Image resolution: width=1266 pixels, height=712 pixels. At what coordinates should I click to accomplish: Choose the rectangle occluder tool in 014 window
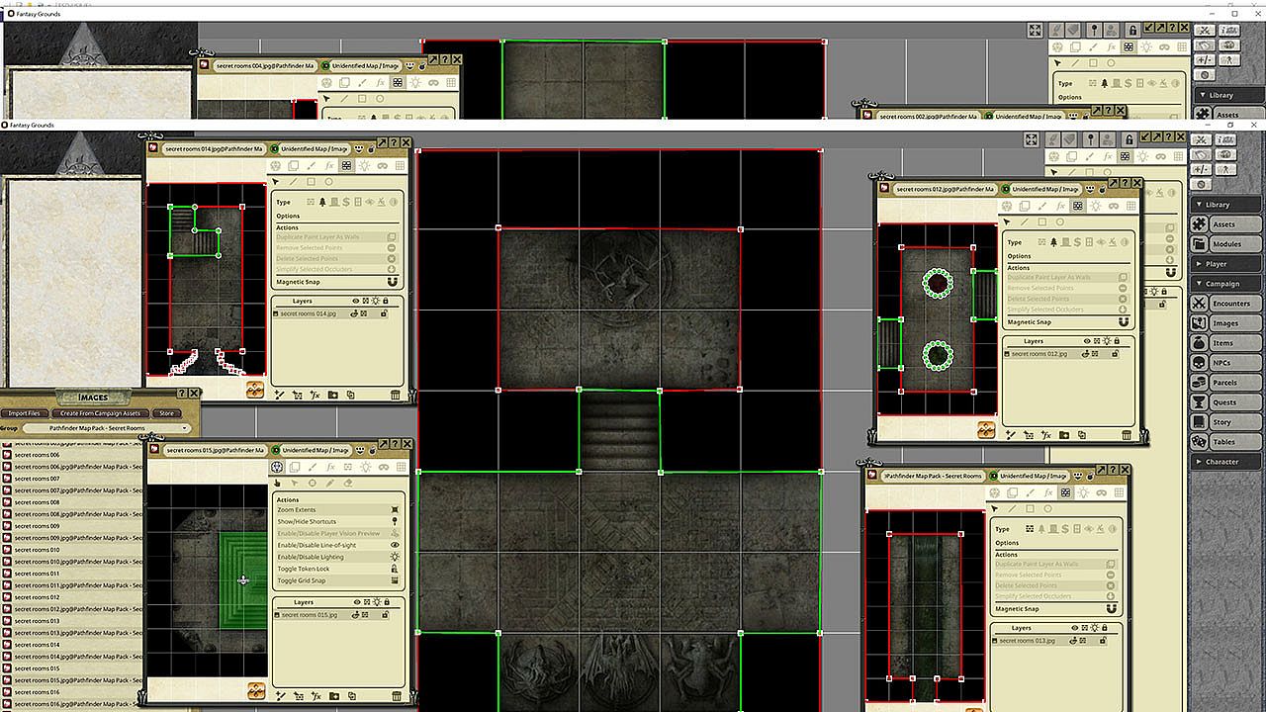(311, 182)
